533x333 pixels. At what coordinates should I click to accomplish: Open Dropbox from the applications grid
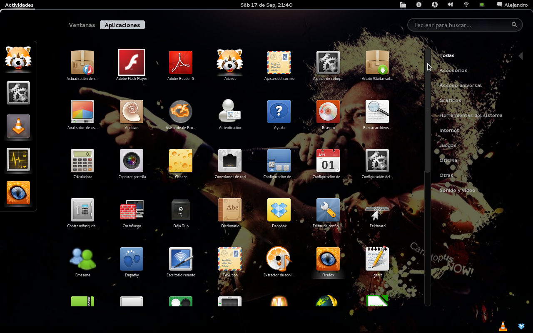[x=279, y=210]
